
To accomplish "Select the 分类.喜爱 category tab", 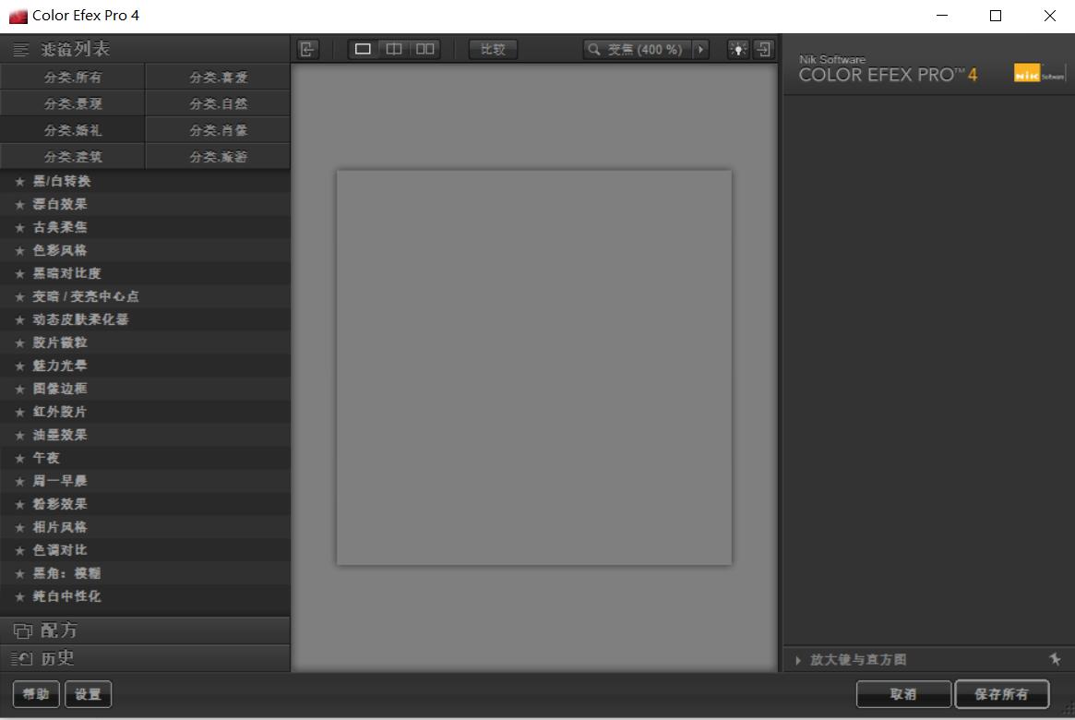I will click(x=218, y=78).
